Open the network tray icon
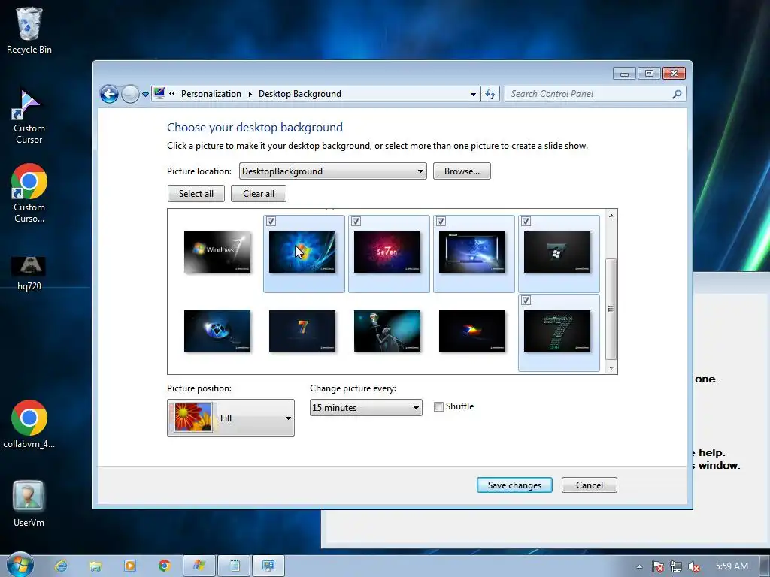This screenshot has width=770, height=577. click(676, 566)
